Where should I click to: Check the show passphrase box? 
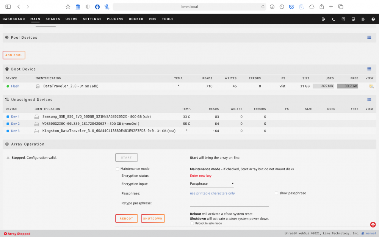point(276,193)
